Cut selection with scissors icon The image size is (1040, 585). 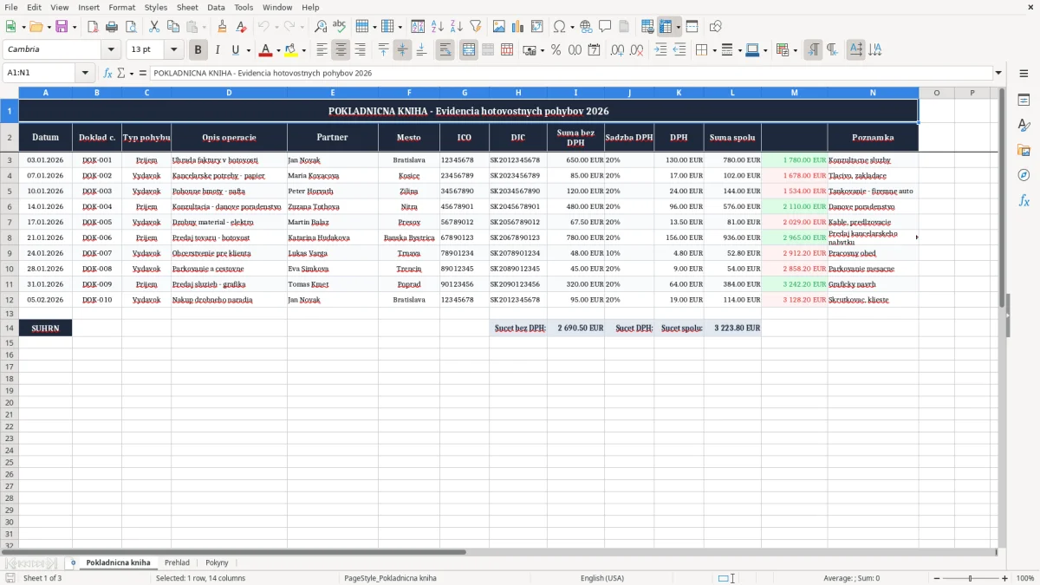(153, 27)
